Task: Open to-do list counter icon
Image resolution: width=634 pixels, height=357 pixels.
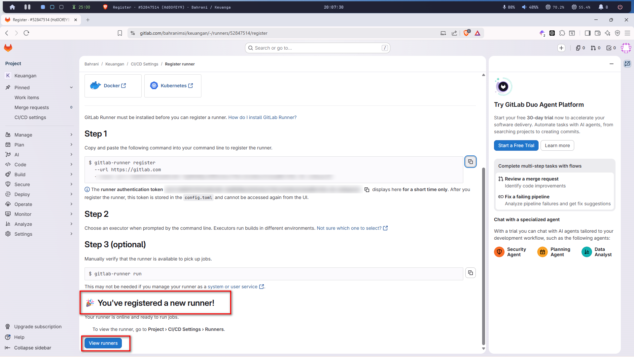Action: 611,48
